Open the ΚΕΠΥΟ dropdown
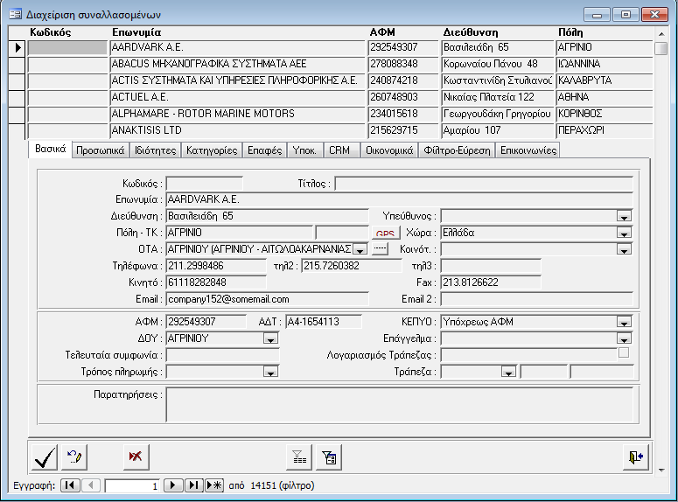Image resolution: width=678 pixels, height=502 pixels. pos(624,322)
